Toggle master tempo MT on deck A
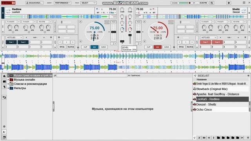This screenshot has height=141, width=251. pos(98,13)
